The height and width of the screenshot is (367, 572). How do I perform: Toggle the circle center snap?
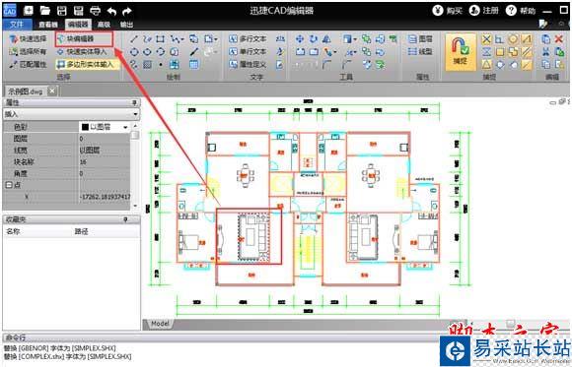513,39
